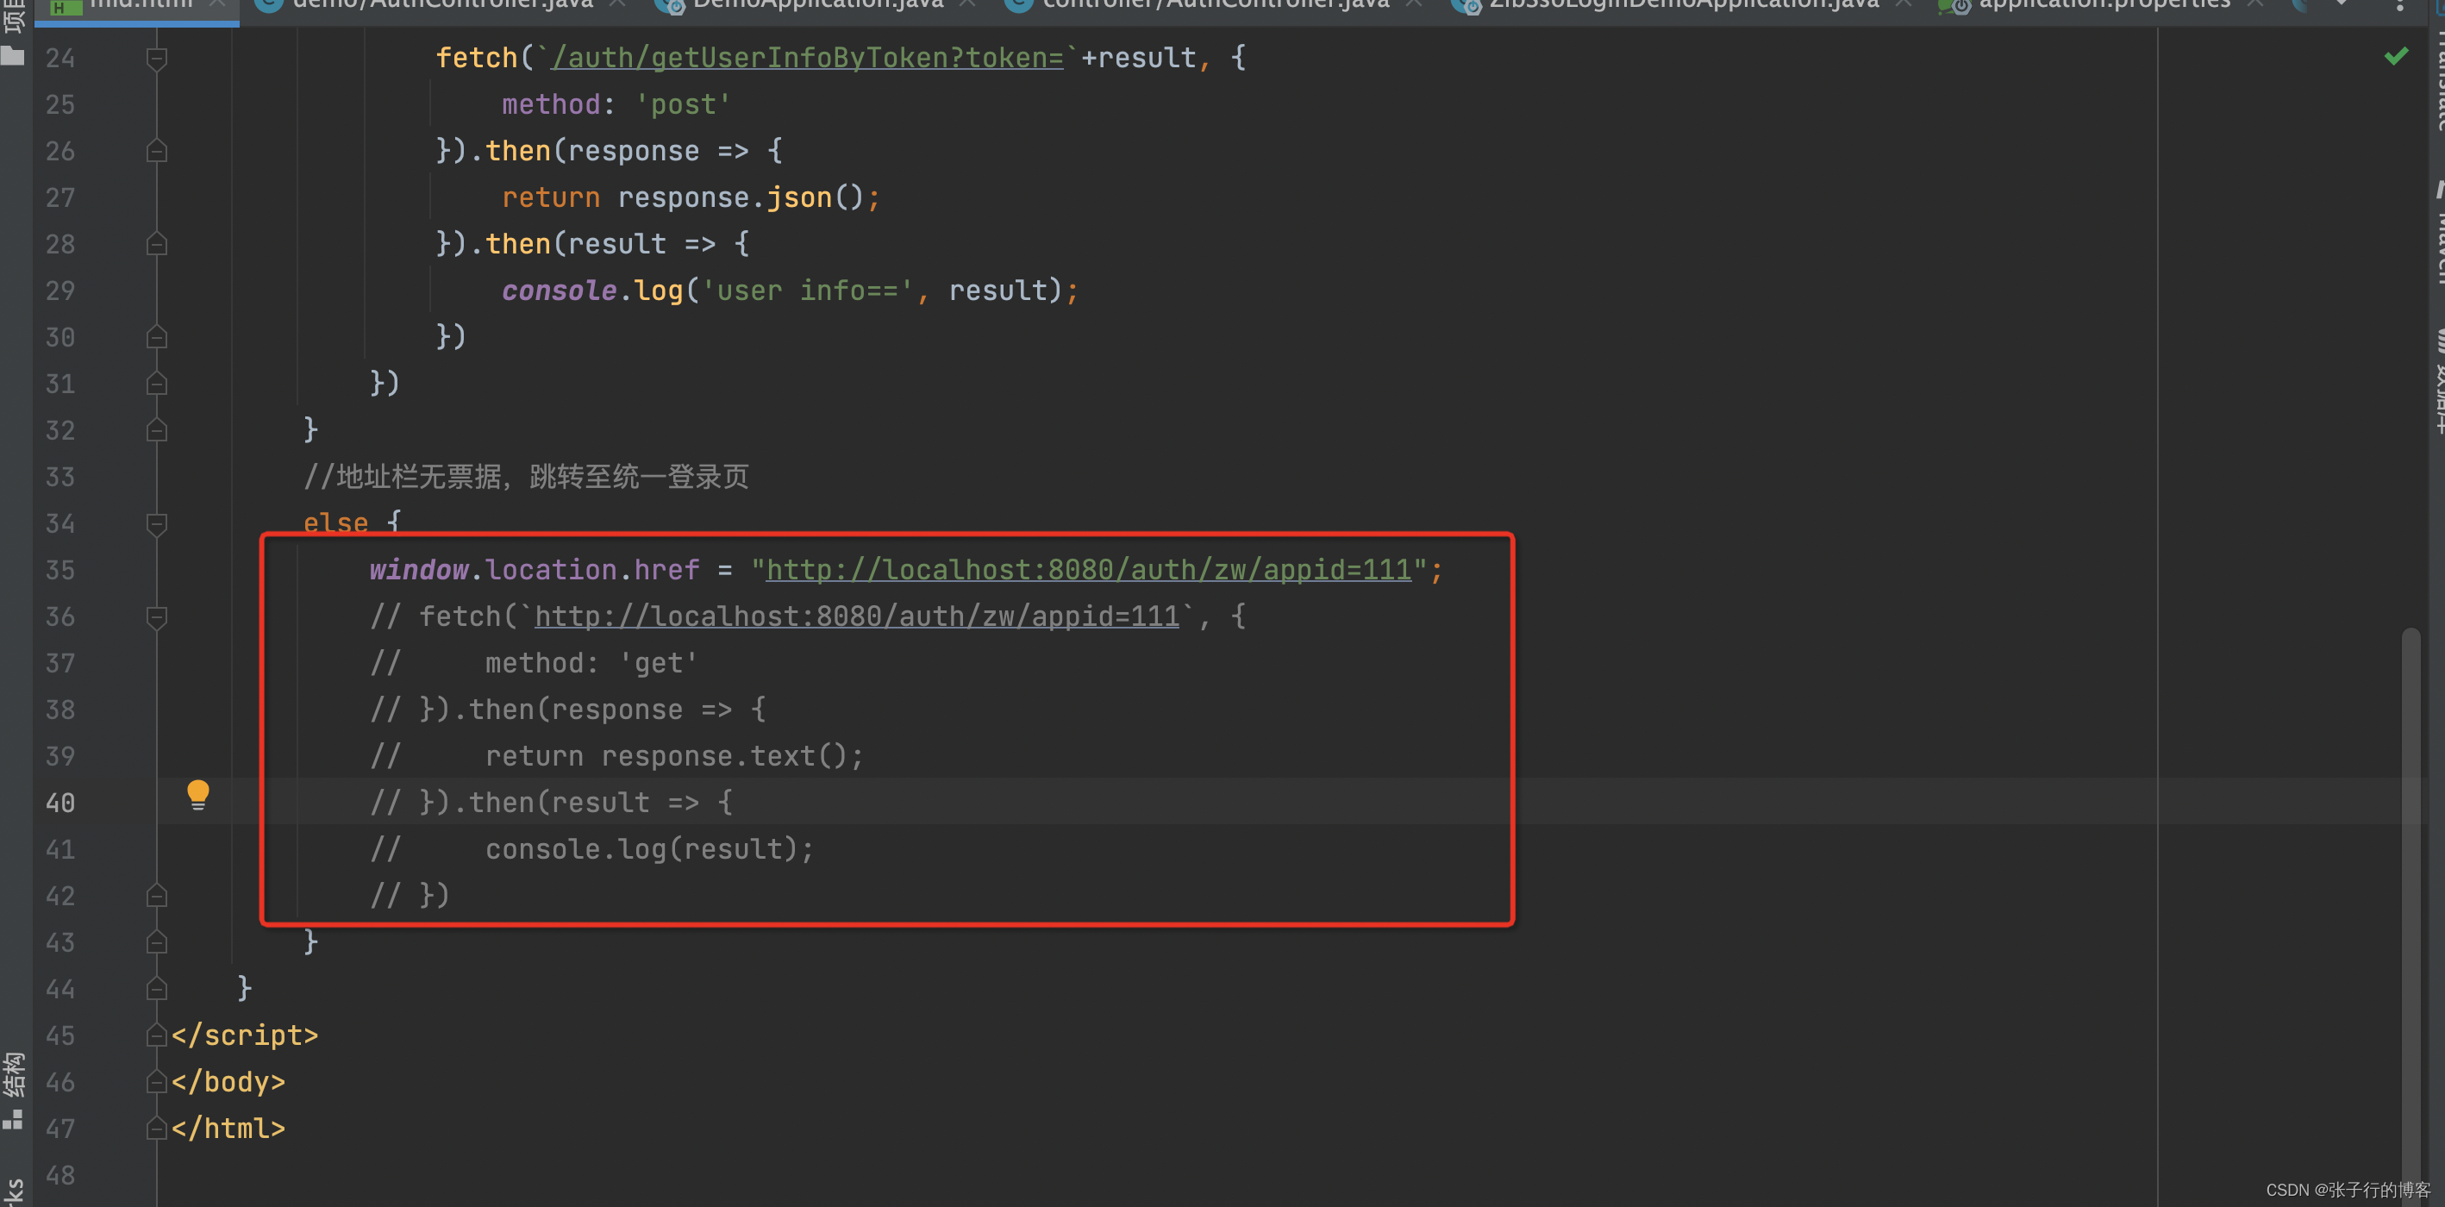Image resolution: width=2445 pixels, height=1207 pixels.
Task: Switch to the controller/AuthController.java tab
Action: 1215,6
